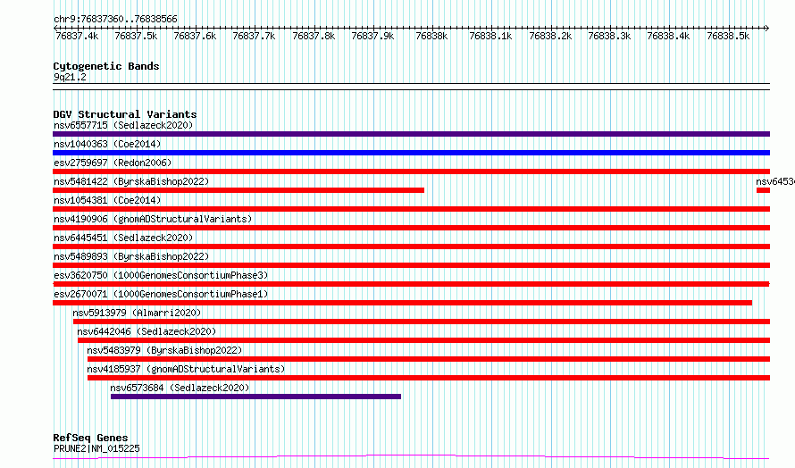The image size is (795, 468).
Task: Open esv3620750 (1000GenomesConsortiumPhase3) label
Action: click(161, 275)
